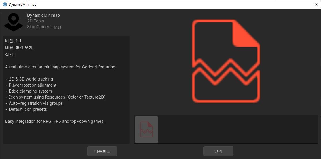Click the MIT license label
Screen dimensions: 321x159
pyautogui.click(x=58, y=27)
